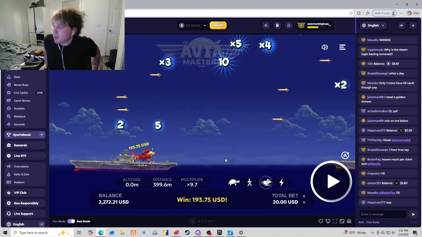Click Verify it's you profile button

[384, 13]
